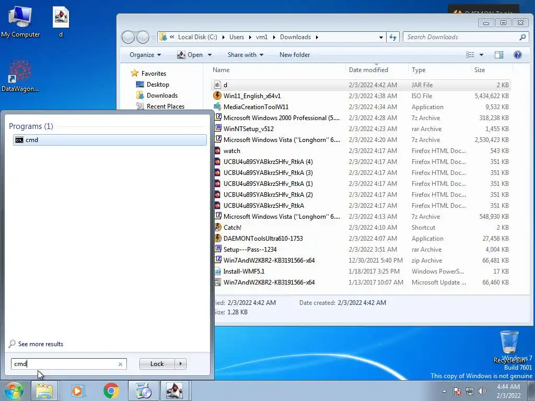This screenshot has width=535, height=401.
Task: Click the Explorer Back navigation button
Action: point(128,37)
